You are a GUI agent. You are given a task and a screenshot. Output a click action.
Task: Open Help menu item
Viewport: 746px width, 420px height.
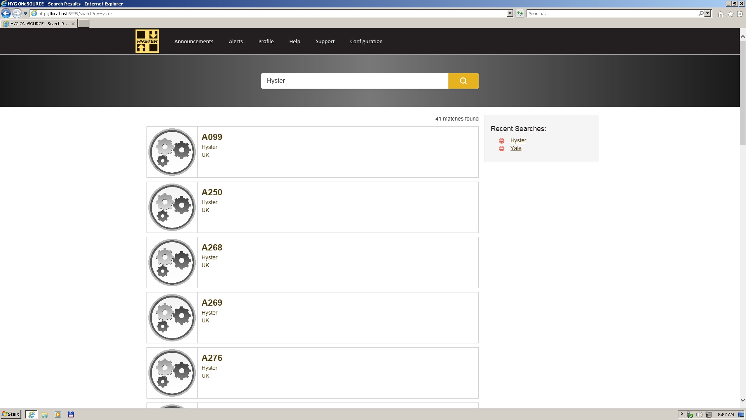[x=295, y=41]
